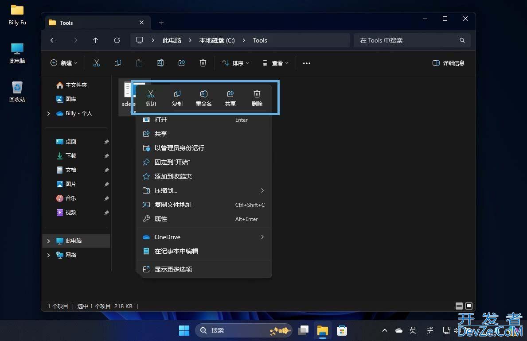Screen dimensions: 527x341
Task: Open Microsoft Store from taskbar
Action: (x=342, y=330)
